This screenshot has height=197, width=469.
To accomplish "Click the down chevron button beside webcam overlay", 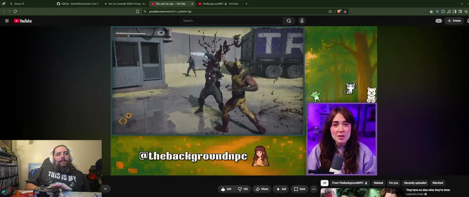I will click(105, 189).
